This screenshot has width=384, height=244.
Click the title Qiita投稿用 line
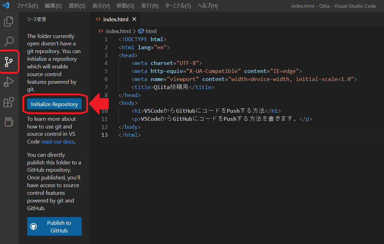tap(173, 87)
